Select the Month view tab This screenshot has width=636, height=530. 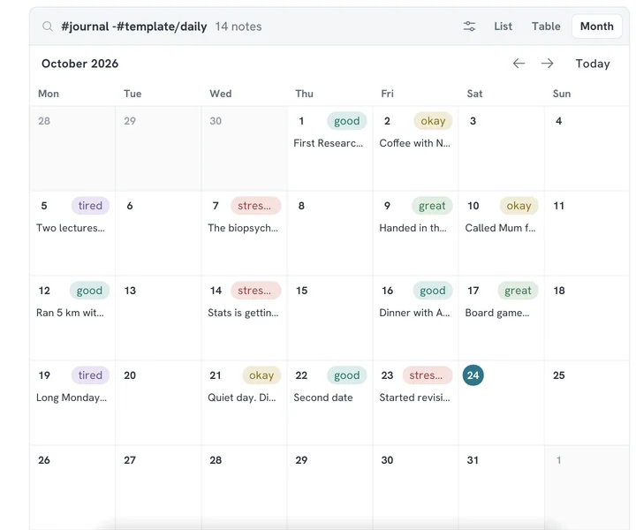(596, 26)
